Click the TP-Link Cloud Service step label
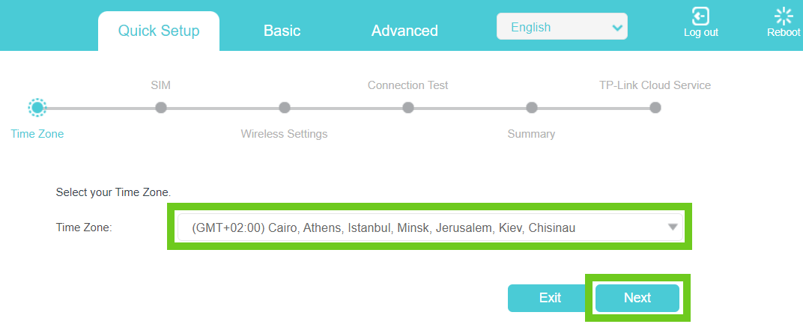The width and height of the screenshot is (803, 333). pos(655,85)
